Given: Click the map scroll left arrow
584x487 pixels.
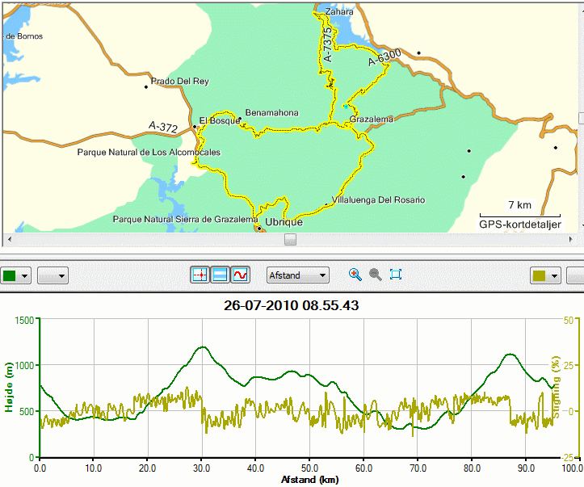Looking at the screenshot, I should pyautogui.click(x=10, y=239).
